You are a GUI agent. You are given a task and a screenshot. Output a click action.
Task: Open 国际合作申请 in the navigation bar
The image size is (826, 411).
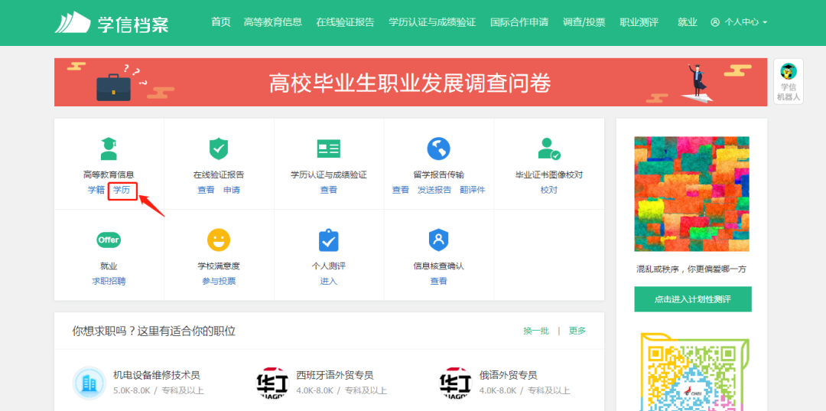pyautogui.click(x=519, y=22)
